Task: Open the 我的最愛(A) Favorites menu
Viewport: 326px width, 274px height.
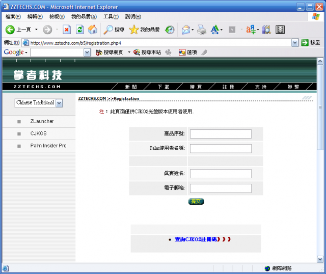Action: pos(84,17)
